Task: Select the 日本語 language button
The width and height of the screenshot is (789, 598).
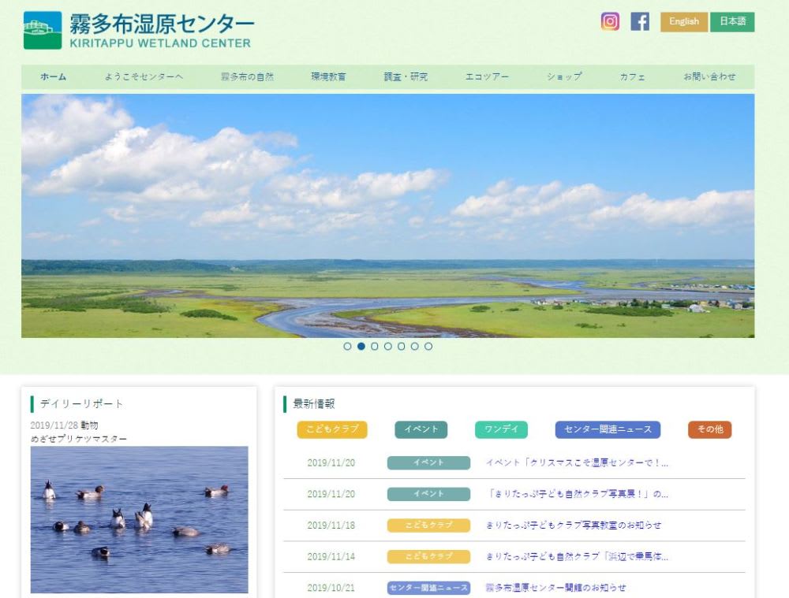Action: pos(732,22)
